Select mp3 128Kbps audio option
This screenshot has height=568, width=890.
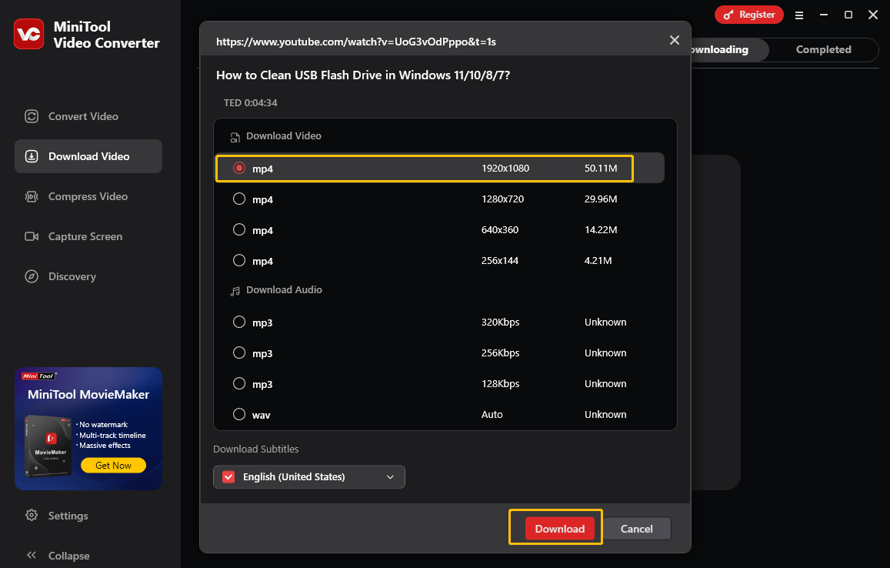click(239, 383)
